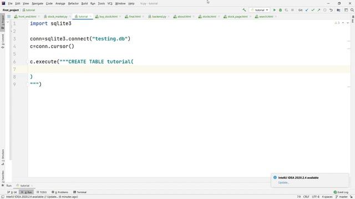Go to next highlighted error arrow
355x199 pixels.
tap(348, 23)
